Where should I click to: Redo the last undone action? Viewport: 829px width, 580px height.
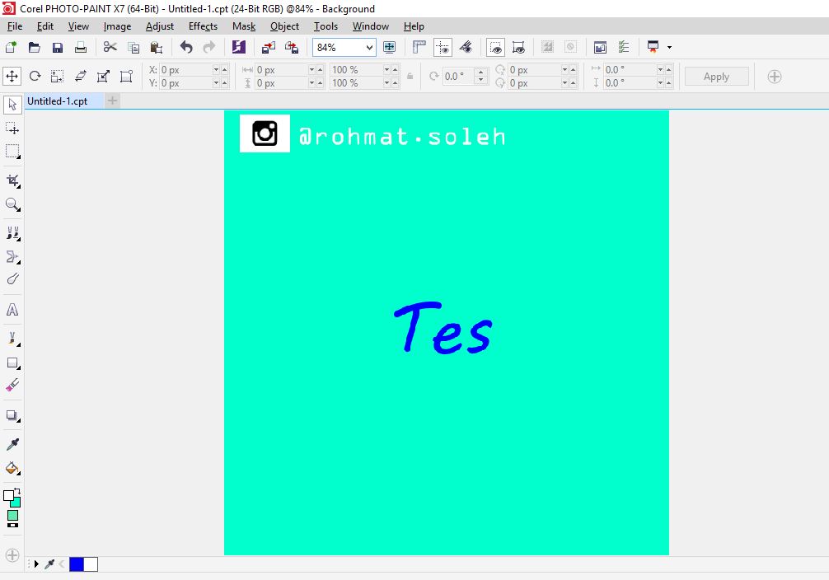coord(209,48)
